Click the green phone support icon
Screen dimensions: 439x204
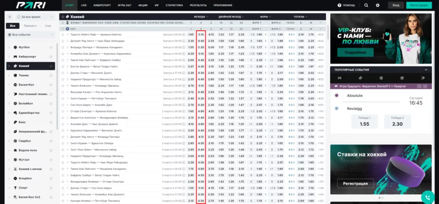pyautogui.click(x=428, y=197)
